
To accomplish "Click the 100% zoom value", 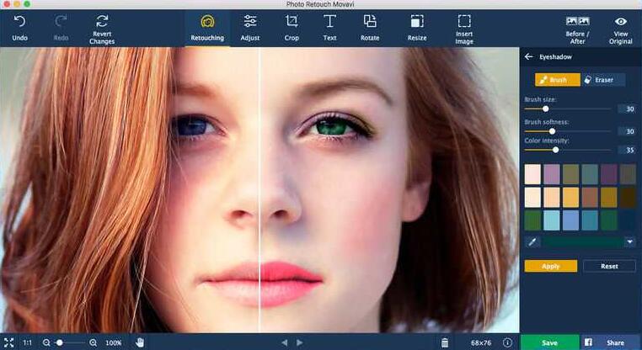I will tap(114, 342).
